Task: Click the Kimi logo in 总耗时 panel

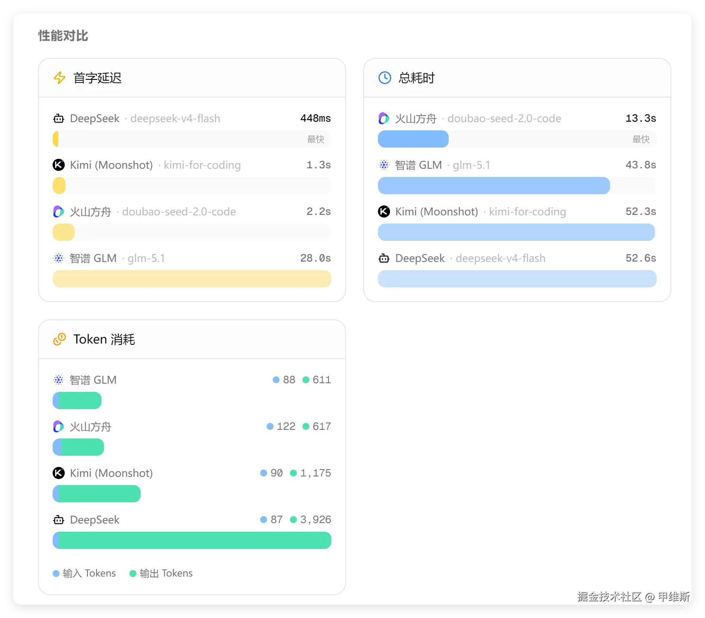Action: (x=384, y=211)
